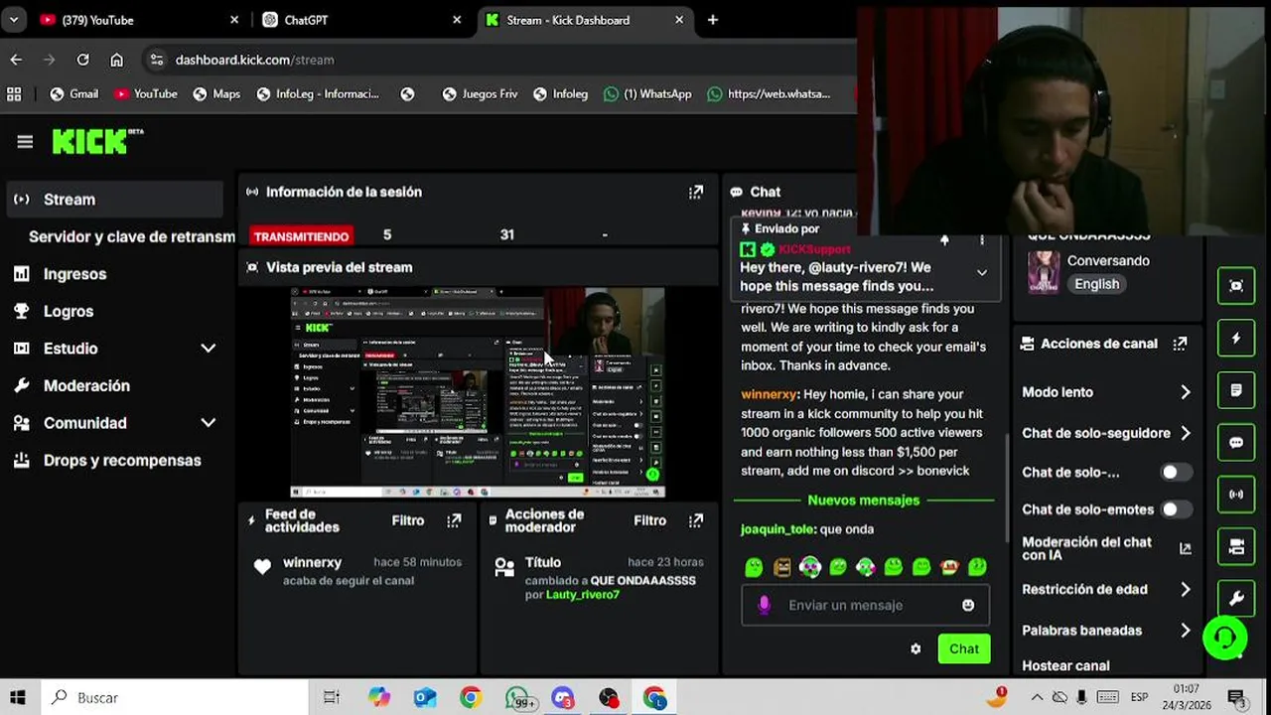Image resolution: width=1271 pixels, height=715 pixels.
Task: Click the microphone icon in the message box
Action: [764, 605]
